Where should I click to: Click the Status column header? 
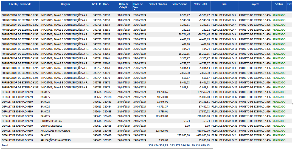point(279,4)
